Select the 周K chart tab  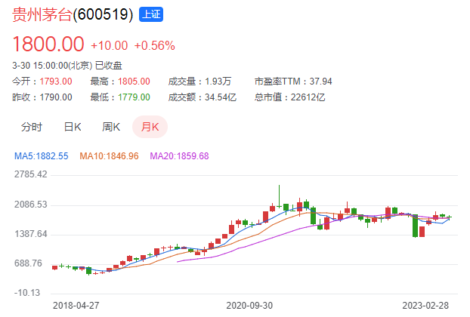(111, 127)
